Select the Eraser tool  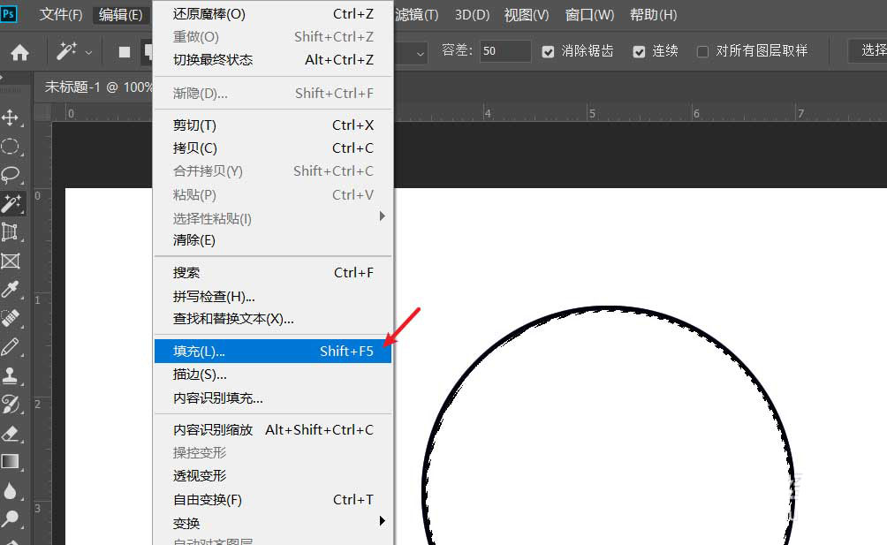(11, 433)
